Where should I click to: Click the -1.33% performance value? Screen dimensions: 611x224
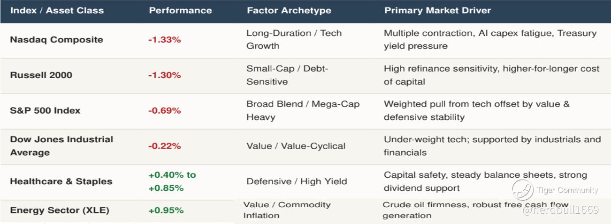[164, 40]
